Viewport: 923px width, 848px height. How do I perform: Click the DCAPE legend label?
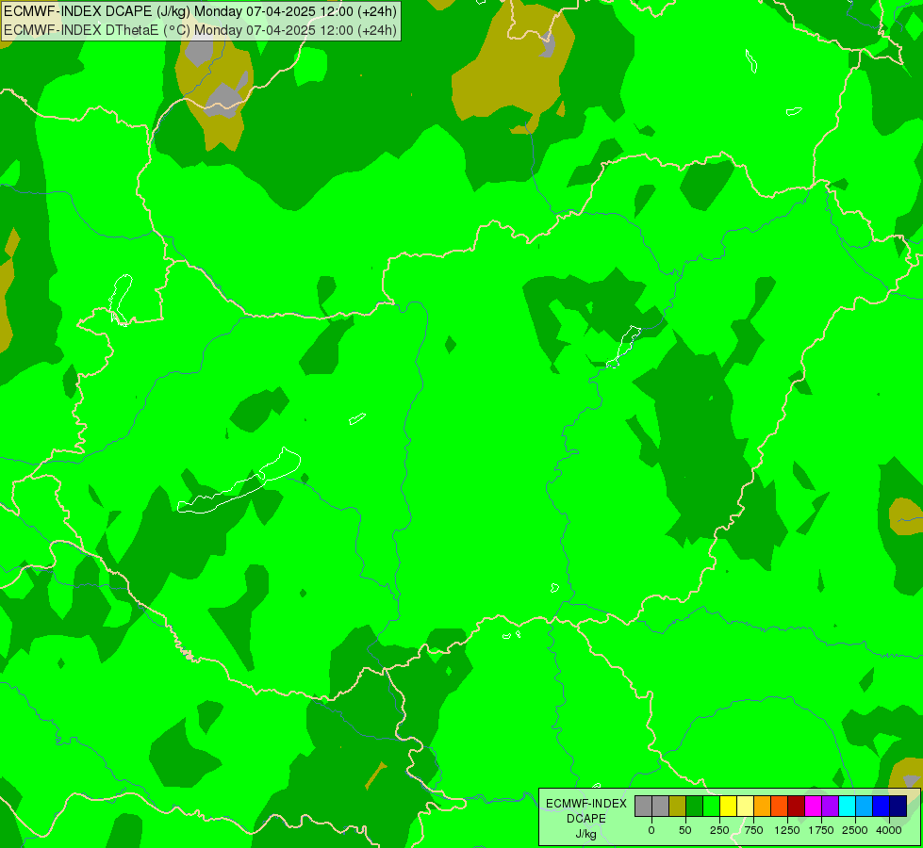click(586, 819)
